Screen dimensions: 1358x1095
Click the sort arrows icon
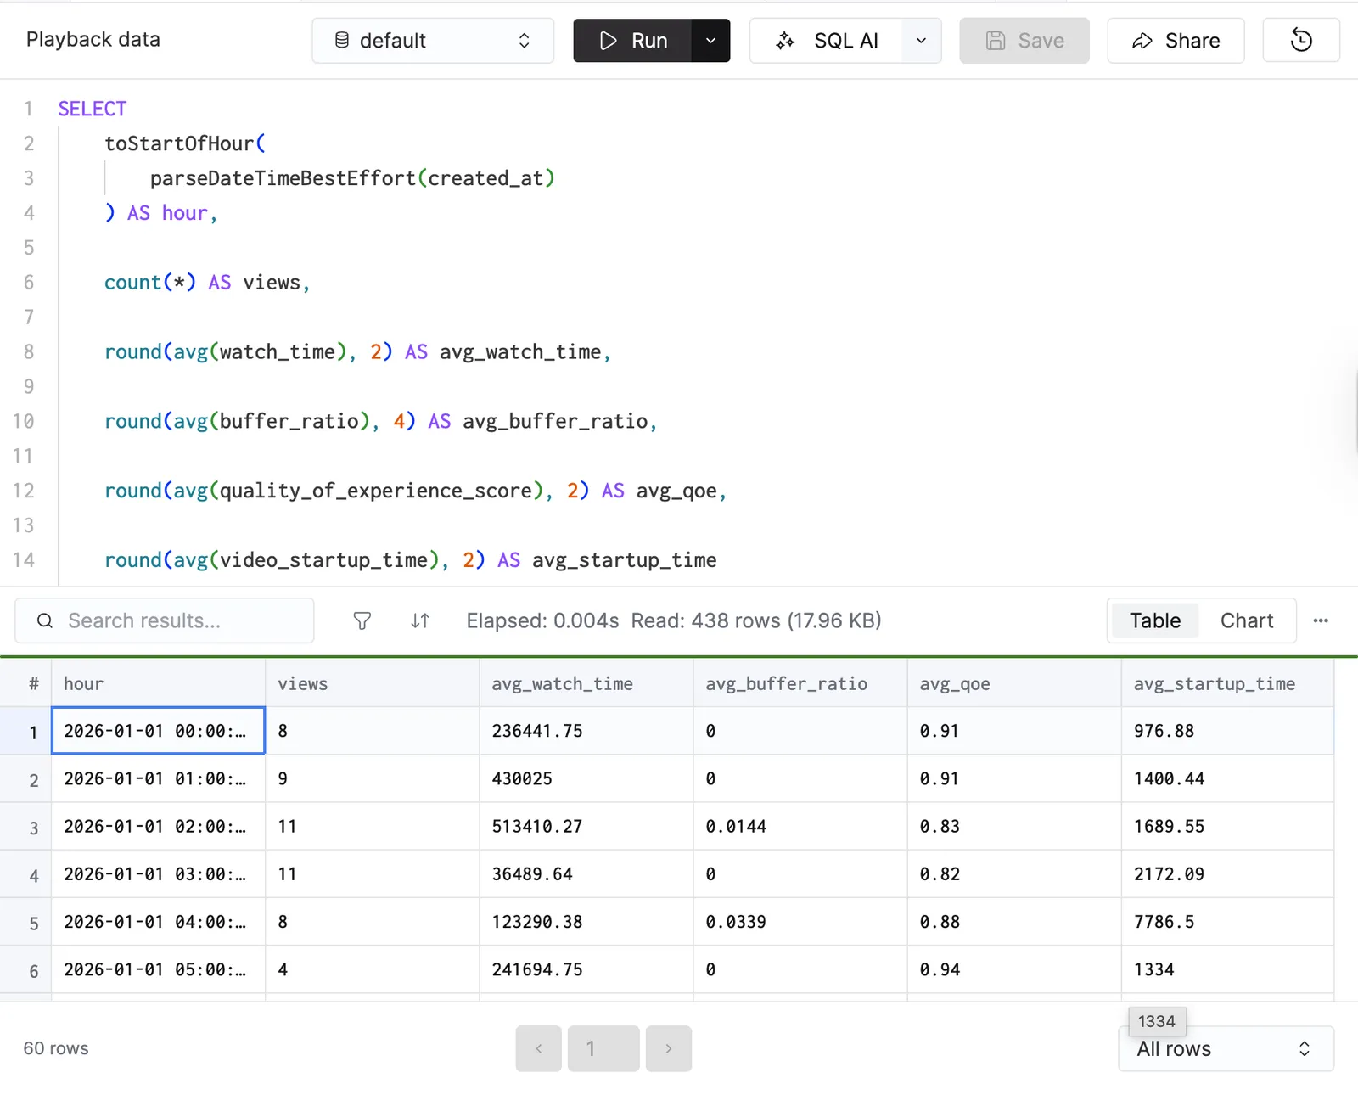tap(420, 621)
